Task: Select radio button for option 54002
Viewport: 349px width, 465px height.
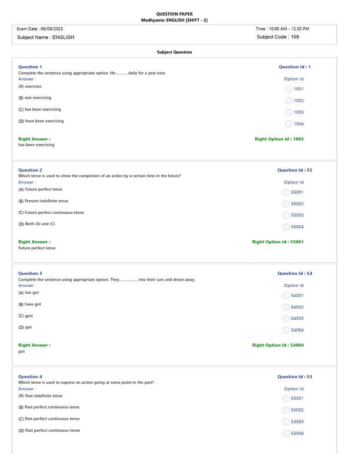Action: click(286, 307)
